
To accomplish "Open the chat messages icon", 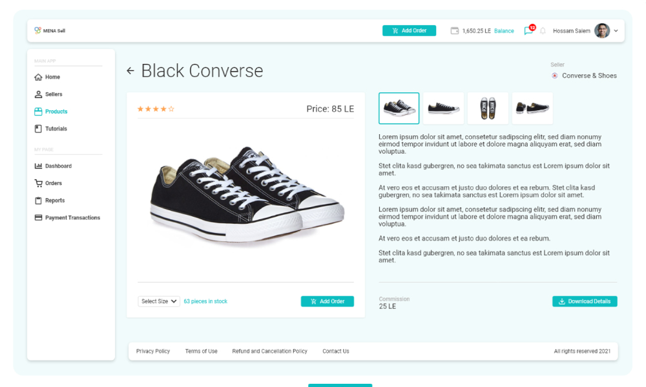I will [x=528, y=31].
